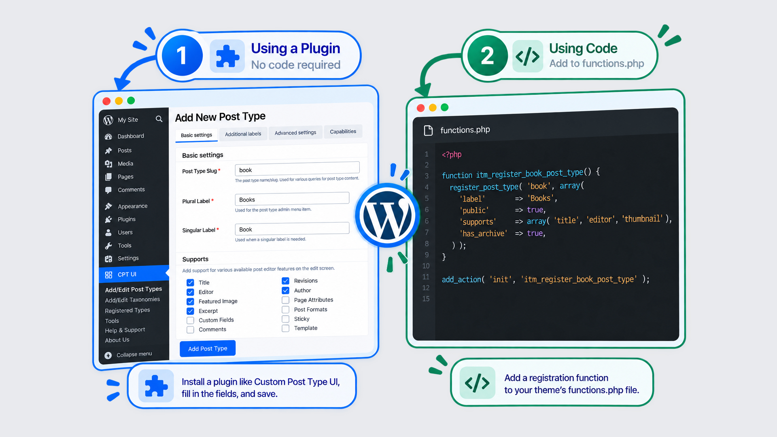777x437 pixels.
Task: Switch to the Advanced settings tab
Action: (x=295, y=133)
